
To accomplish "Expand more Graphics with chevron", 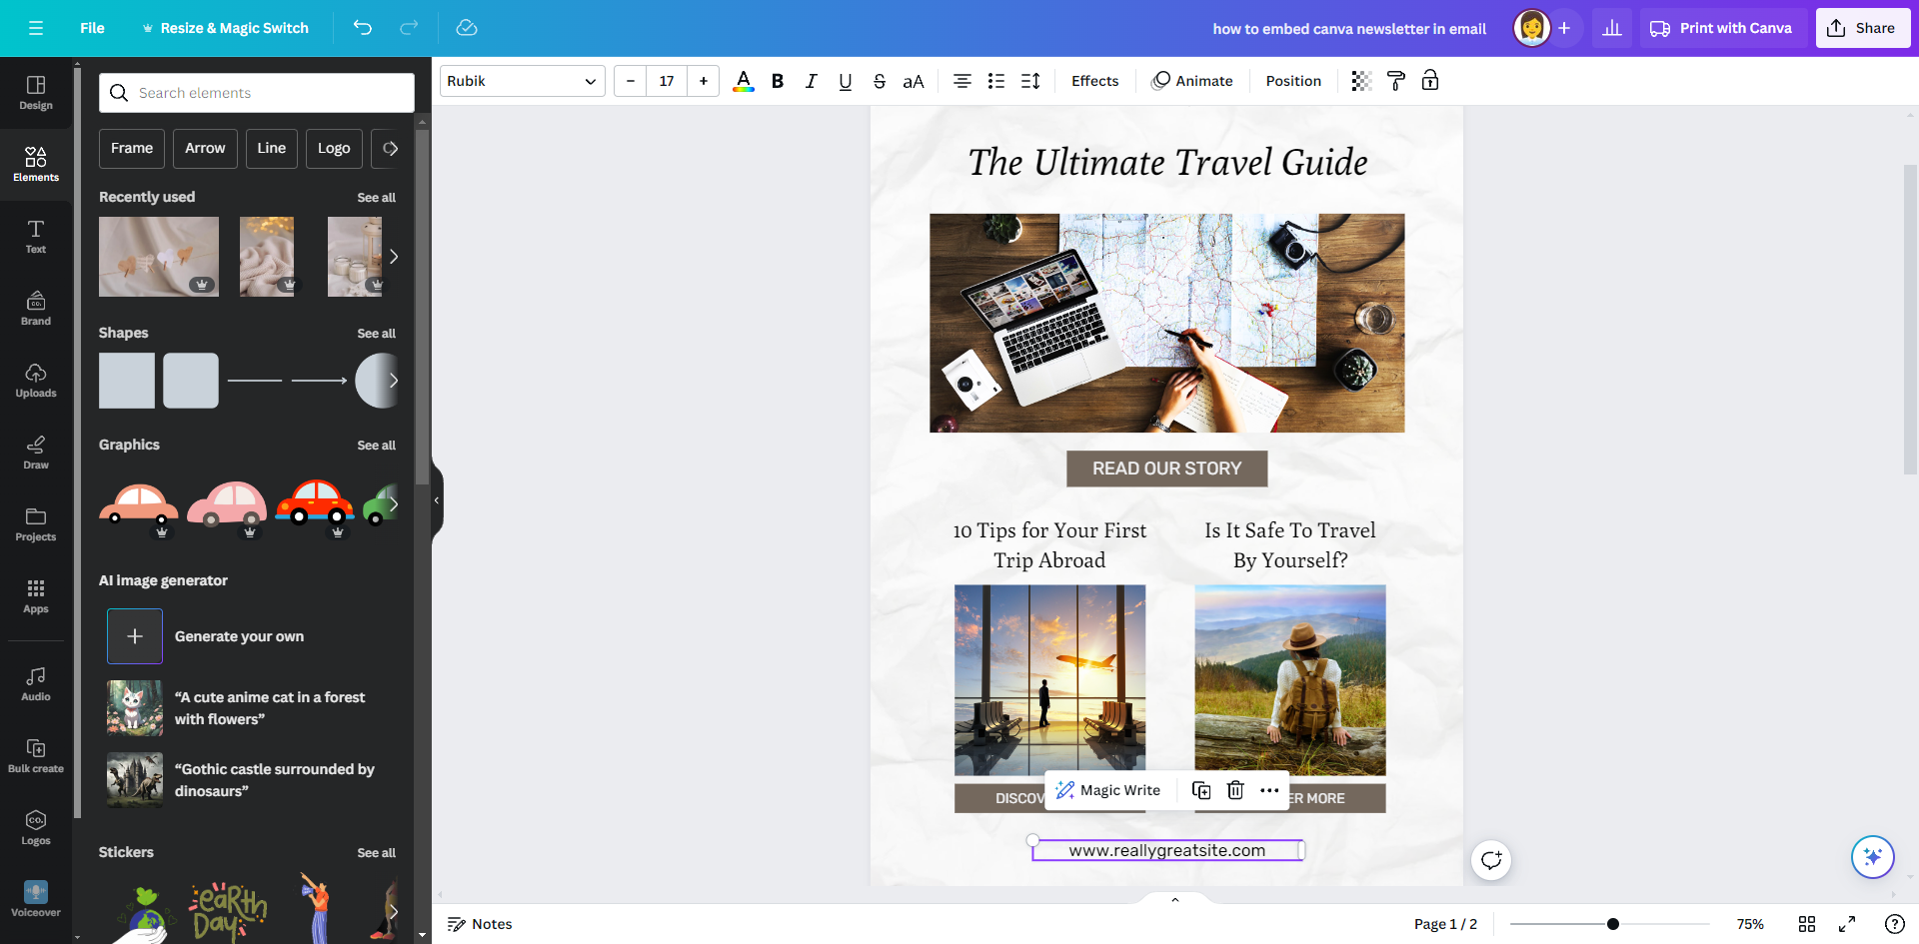I will pos(394,504).
